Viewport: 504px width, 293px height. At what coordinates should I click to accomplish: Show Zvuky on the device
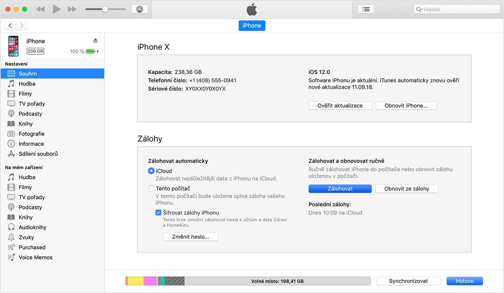click(x=52, y=237)
